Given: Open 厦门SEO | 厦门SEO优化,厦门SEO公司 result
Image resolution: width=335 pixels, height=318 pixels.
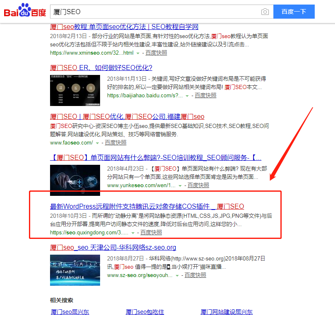Looking at the screenshot, I should coord(127,117).
